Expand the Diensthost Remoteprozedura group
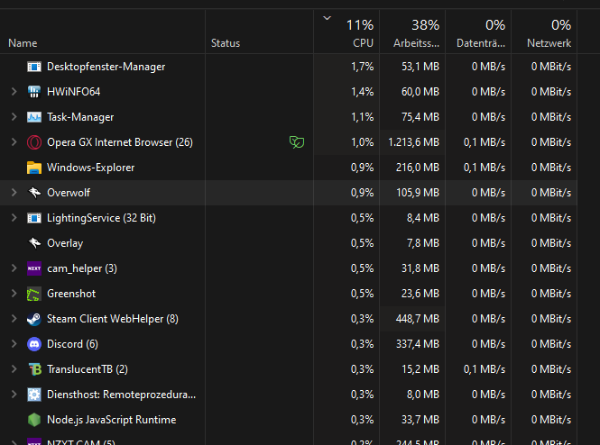600x445 pixels. pyautogui.click(x=14, y=395)
